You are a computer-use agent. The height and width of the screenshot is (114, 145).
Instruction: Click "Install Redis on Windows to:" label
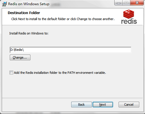coord(29,33)
